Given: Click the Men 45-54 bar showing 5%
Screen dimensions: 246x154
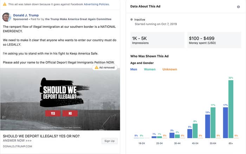Looking at the screenshot, I should pos(190,134).
